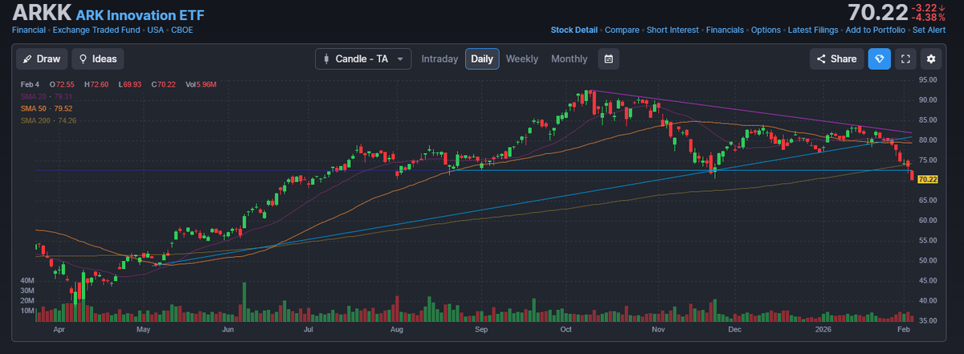The width and height of the screenshot is (964, 354).
Task: Click the Vol 5.96M volume readout
Action: point(201,83)
